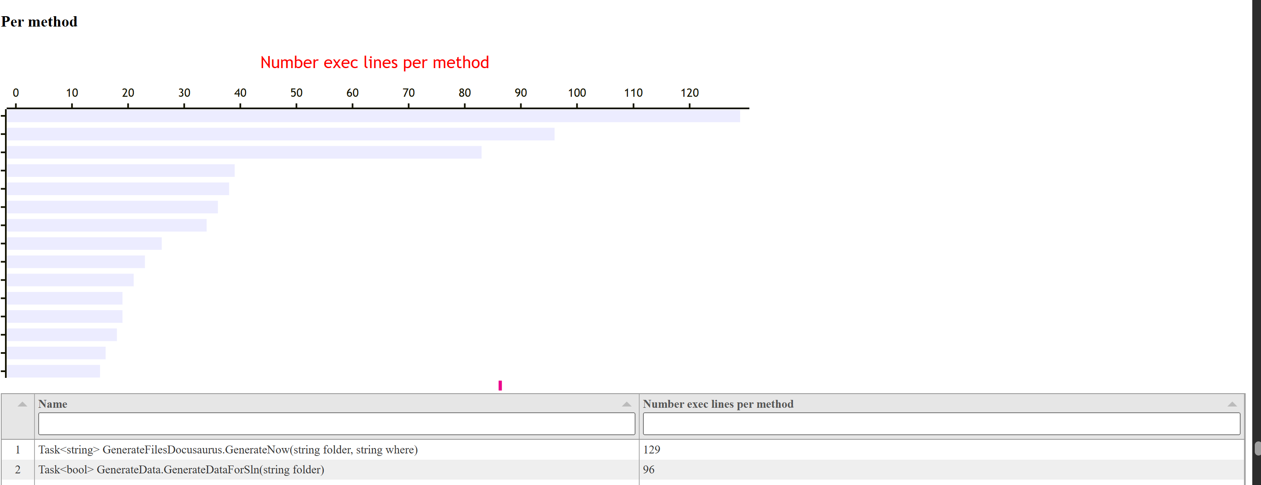
Task: Click the cell with value 96
Action: [x=648, y=469]
